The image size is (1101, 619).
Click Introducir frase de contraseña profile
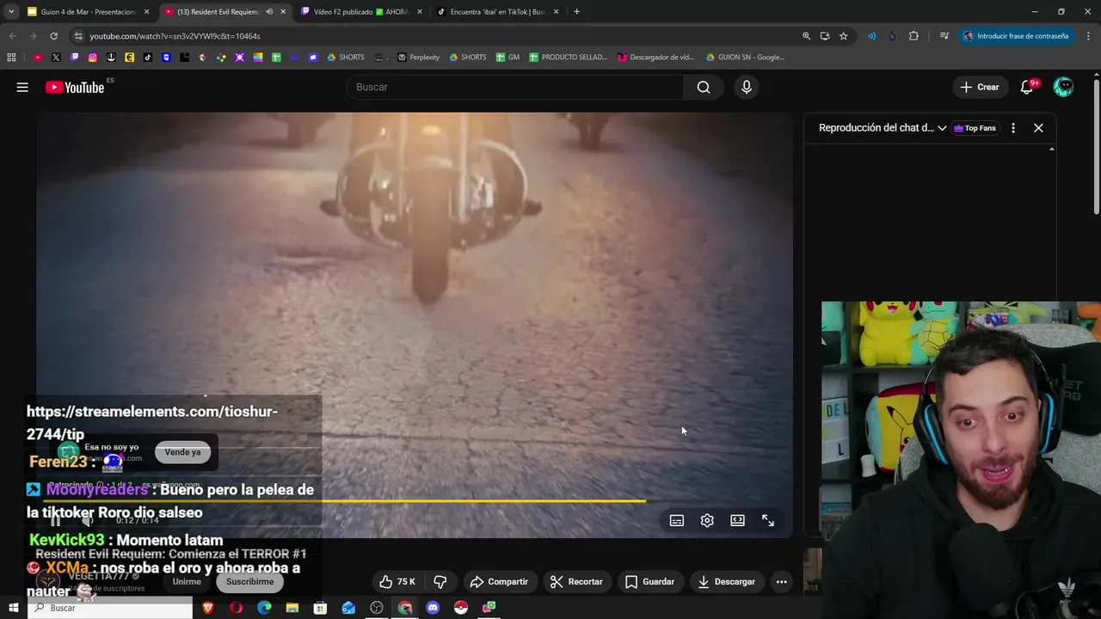tap(1016, 36)
